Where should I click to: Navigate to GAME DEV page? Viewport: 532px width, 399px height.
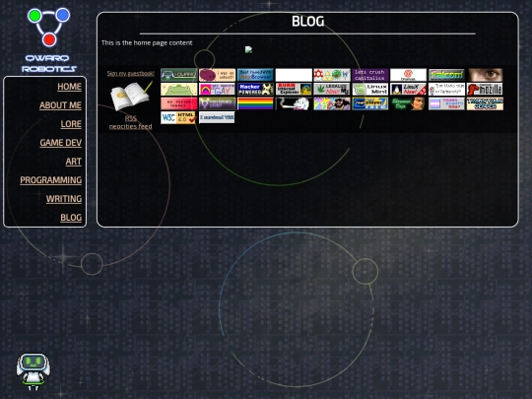[x=61, y=143]
